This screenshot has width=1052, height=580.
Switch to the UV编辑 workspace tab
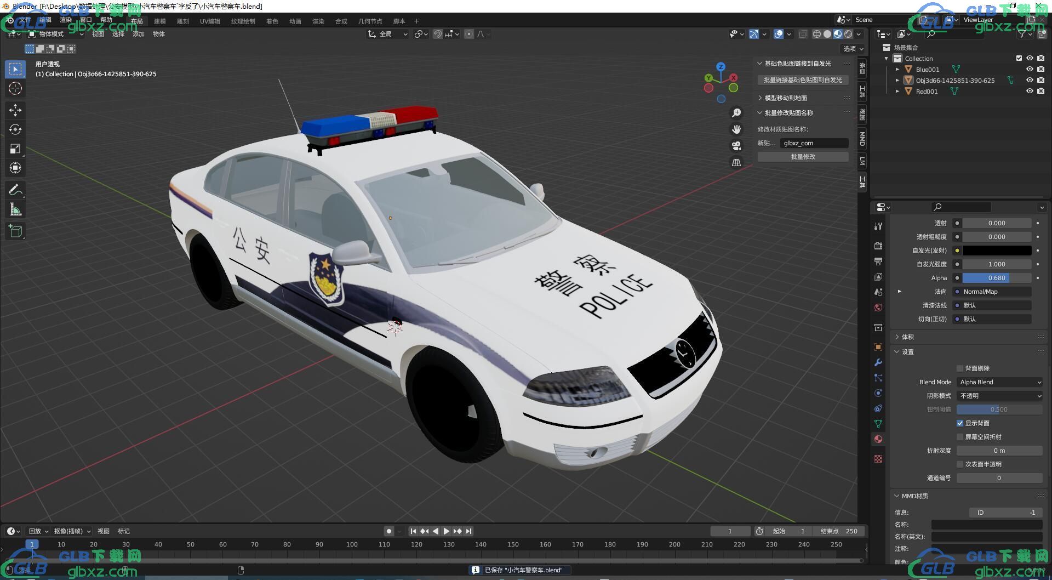click(210, 21)
